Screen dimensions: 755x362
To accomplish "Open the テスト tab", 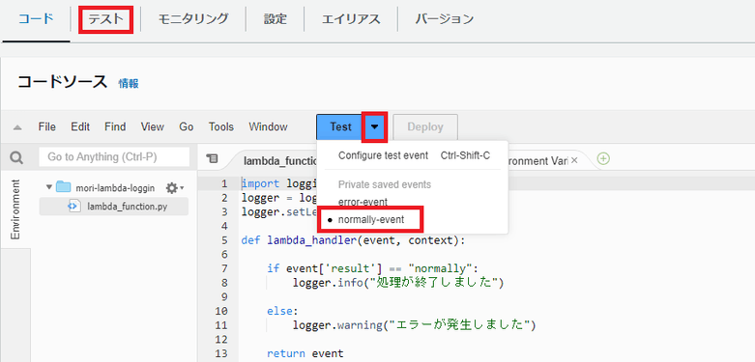I will pos(105,19).
